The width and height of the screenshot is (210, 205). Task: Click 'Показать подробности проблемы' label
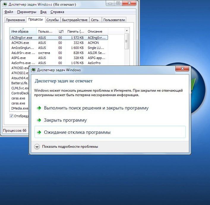tap(70, 147)
